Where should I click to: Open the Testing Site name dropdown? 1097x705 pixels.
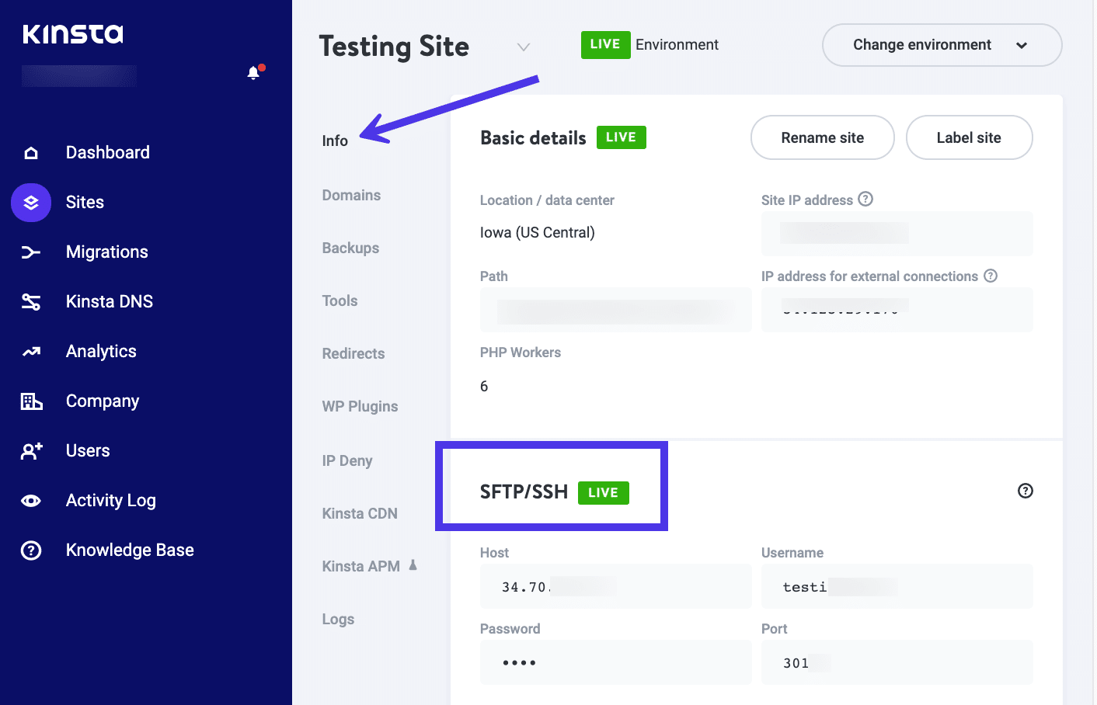523,47
